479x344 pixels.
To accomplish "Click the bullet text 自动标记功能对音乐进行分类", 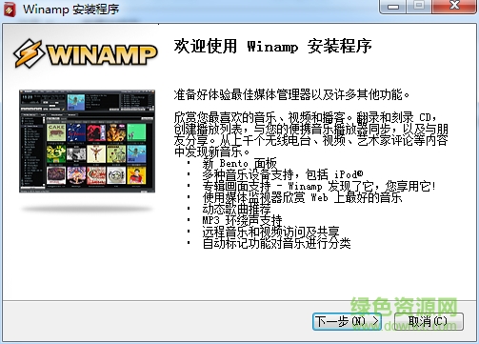I will tap(276, 243).
